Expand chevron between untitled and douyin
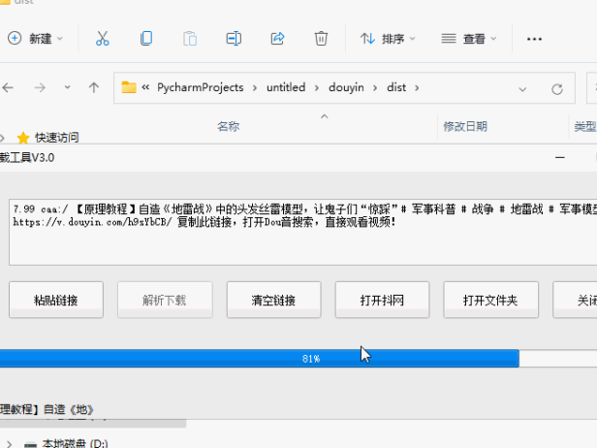 pos(317,88)
